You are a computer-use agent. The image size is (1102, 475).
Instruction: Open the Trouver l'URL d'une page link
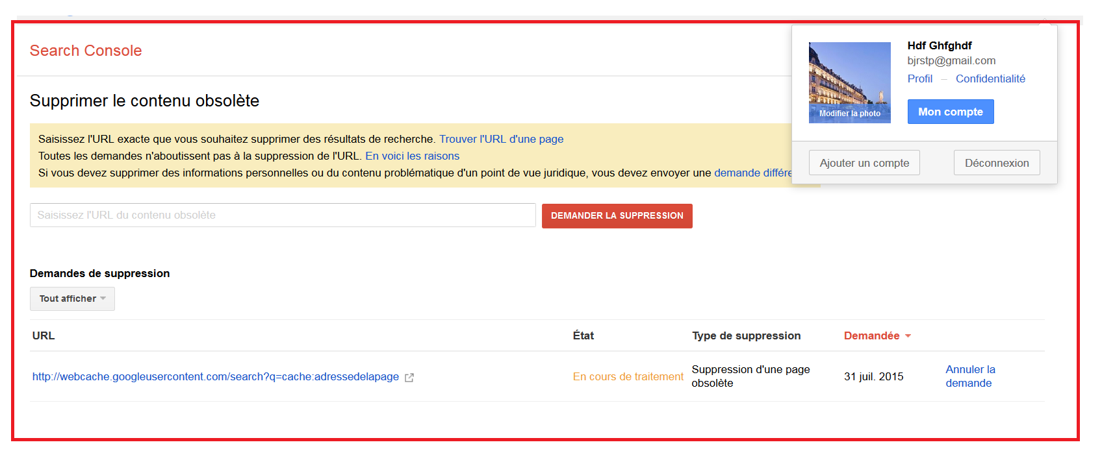[501, 139]
